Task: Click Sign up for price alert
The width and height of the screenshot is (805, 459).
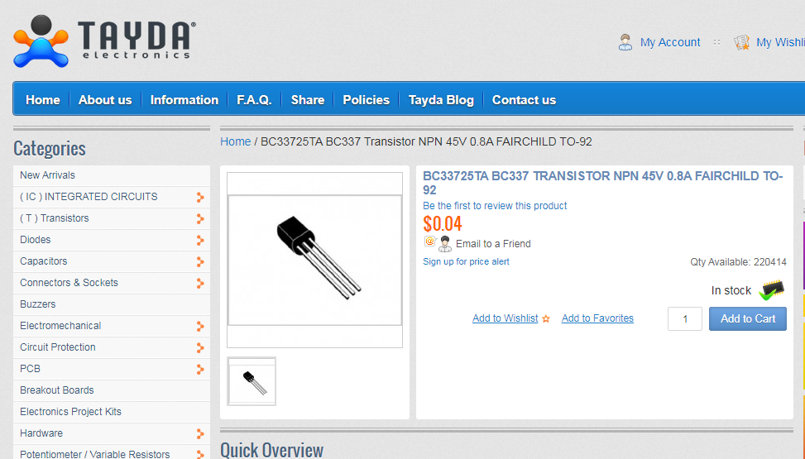Action: [466, 261]
